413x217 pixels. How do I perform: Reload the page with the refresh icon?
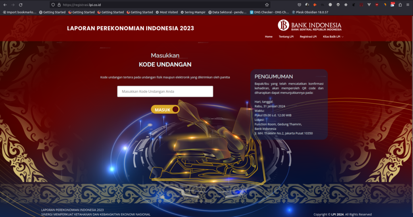tap(21, 5)
